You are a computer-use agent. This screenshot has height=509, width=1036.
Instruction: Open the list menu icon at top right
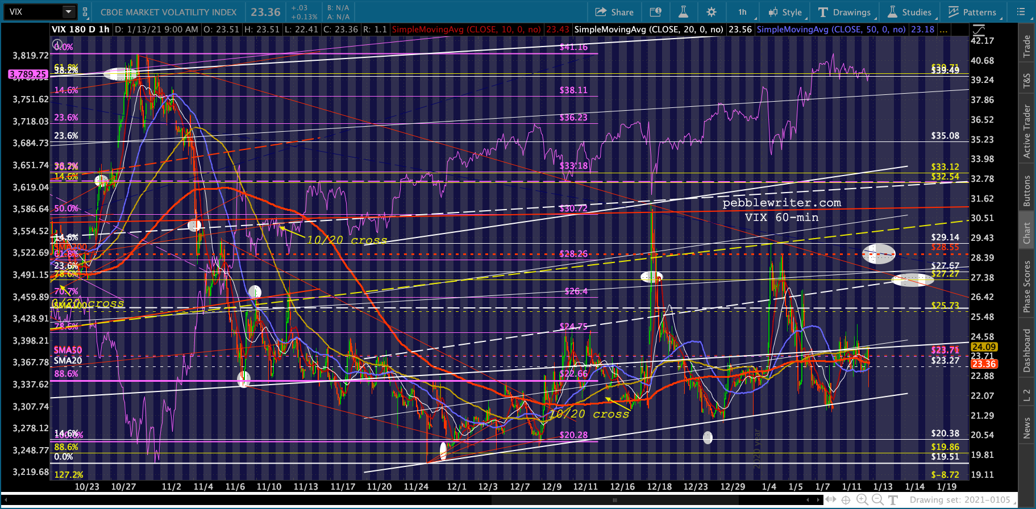(1021, 12)
